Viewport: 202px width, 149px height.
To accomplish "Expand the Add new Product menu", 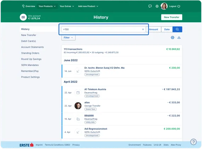I will pyautogui.click(x=88, y=6).
